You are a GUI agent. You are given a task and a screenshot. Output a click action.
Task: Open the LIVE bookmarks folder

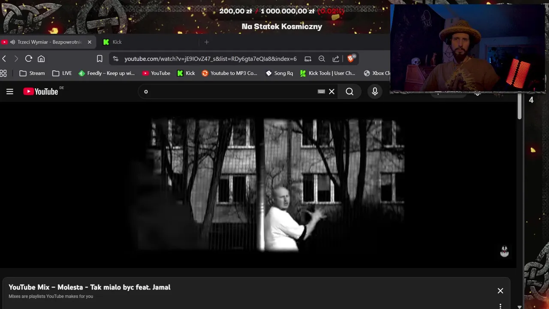tap(62, 73)
